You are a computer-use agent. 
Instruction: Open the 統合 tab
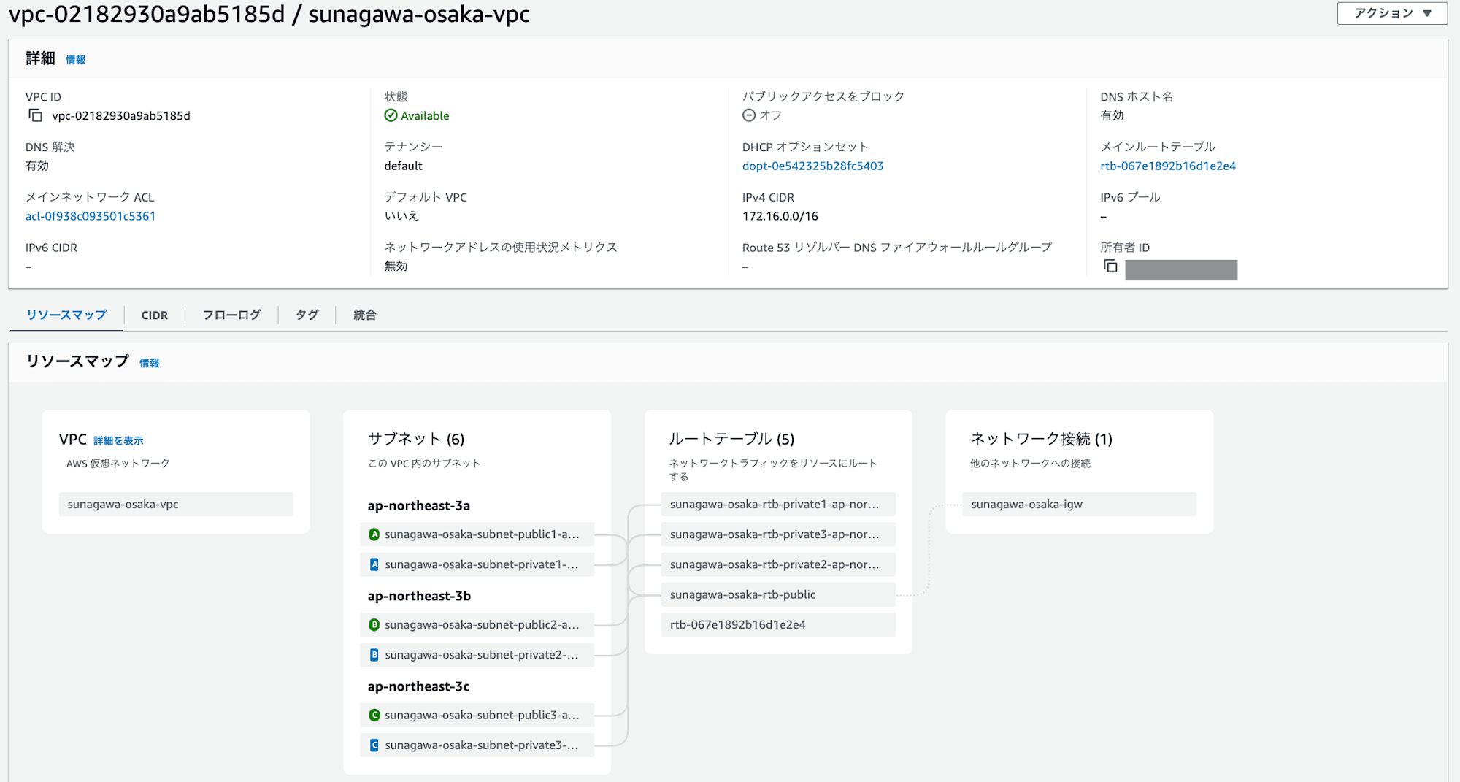pos(365,315)
